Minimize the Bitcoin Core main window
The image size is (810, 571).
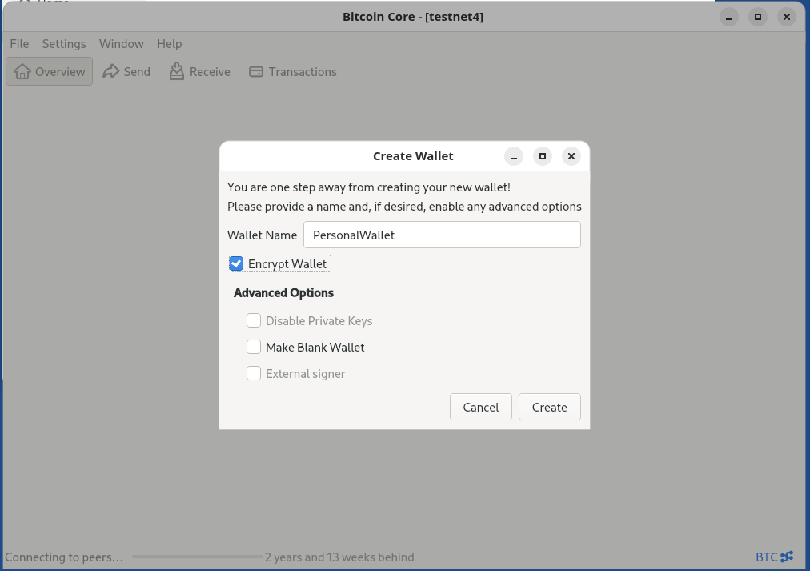pyautogui.click(x=729, y=17)
